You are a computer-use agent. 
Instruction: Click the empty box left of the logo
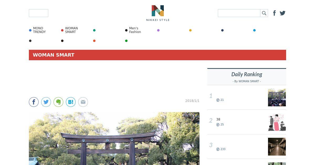(x=39, y=13)
